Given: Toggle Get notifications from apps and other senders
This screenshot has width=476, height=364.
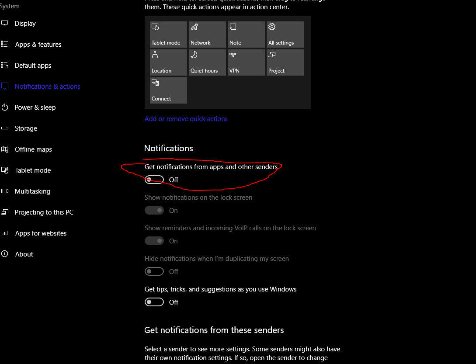Looking at the screenshot, I should [x=154, y=180].
